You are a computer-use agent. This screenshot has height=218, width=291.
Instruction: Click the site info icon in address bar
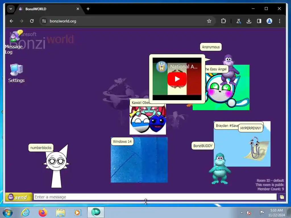(x=44, y=21)
